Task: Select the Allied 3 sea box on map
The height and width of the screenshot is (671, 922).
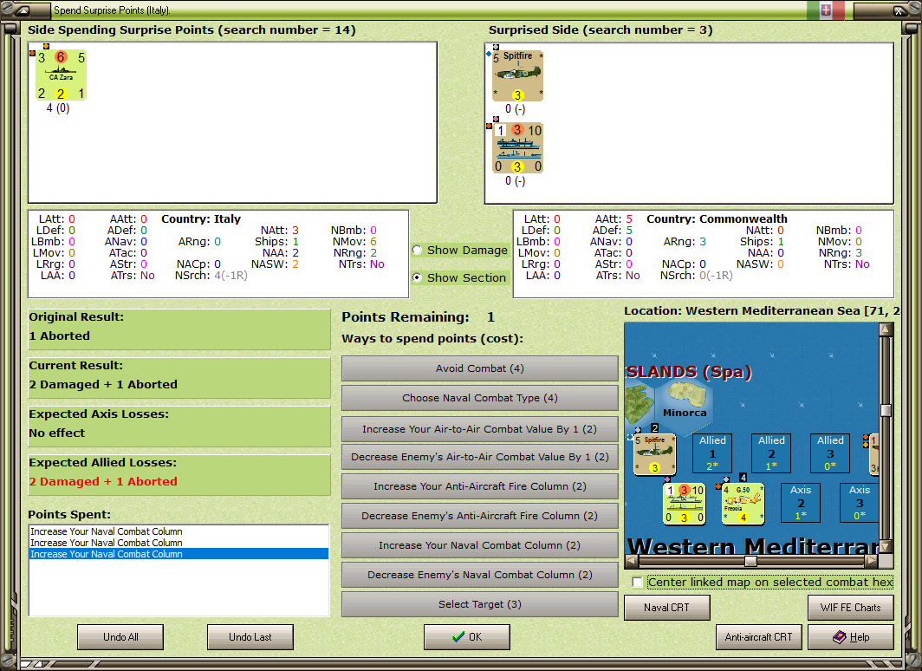Action: click(x=830, y=453)
